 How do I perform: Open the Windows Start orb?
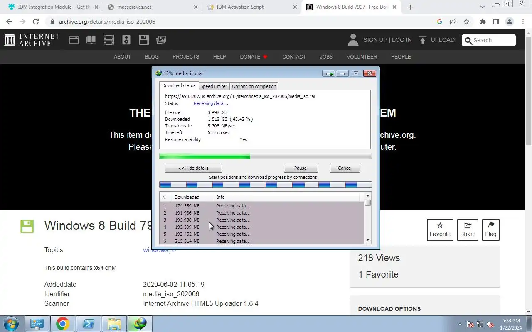point(11,324)
